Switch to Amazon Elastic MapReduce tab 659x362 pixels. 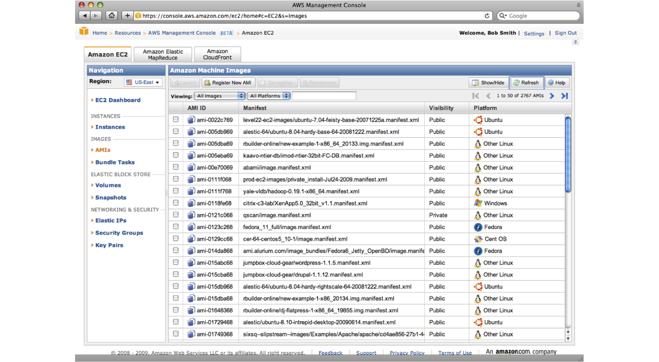(163, 55)
